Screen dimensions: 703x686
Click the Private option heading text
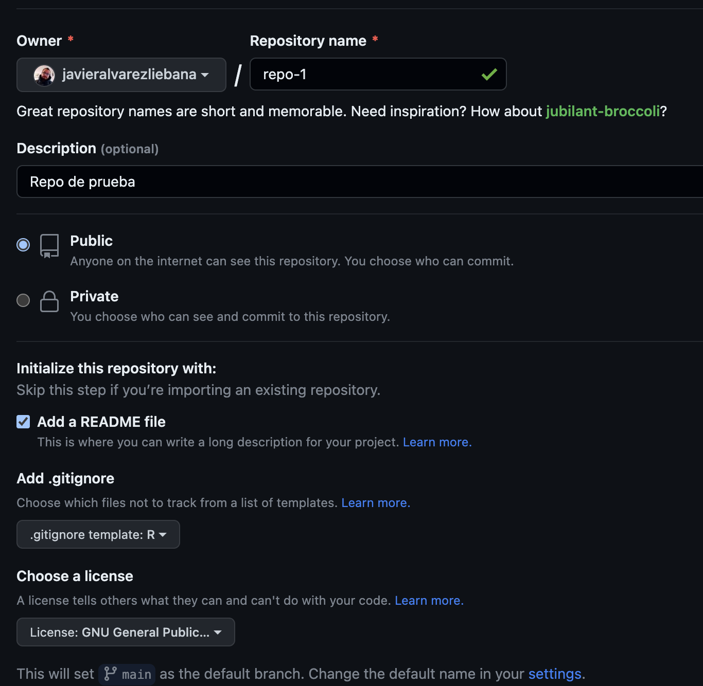tap(94, 296)
